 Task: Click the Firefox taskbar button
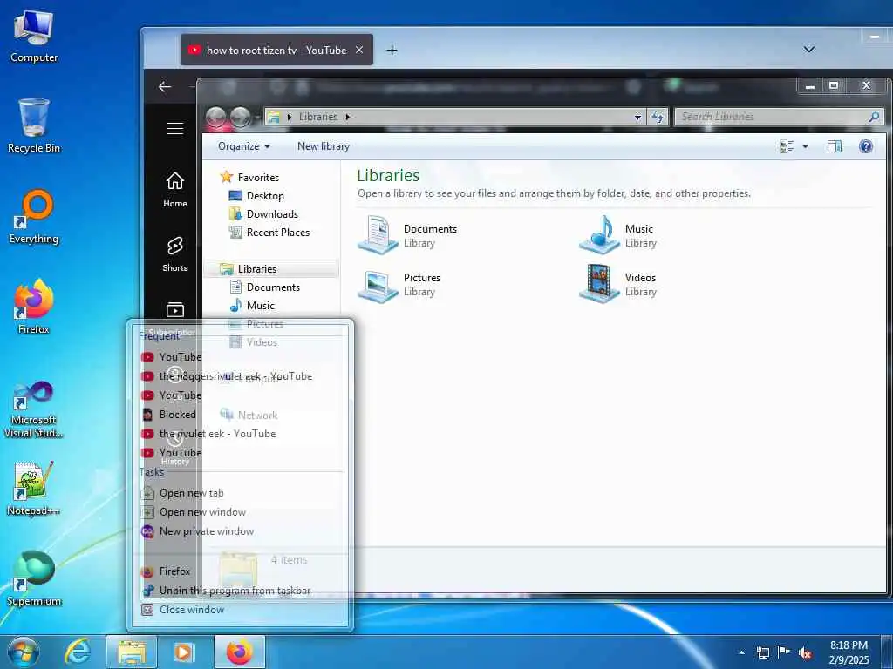tap(239, 652)
